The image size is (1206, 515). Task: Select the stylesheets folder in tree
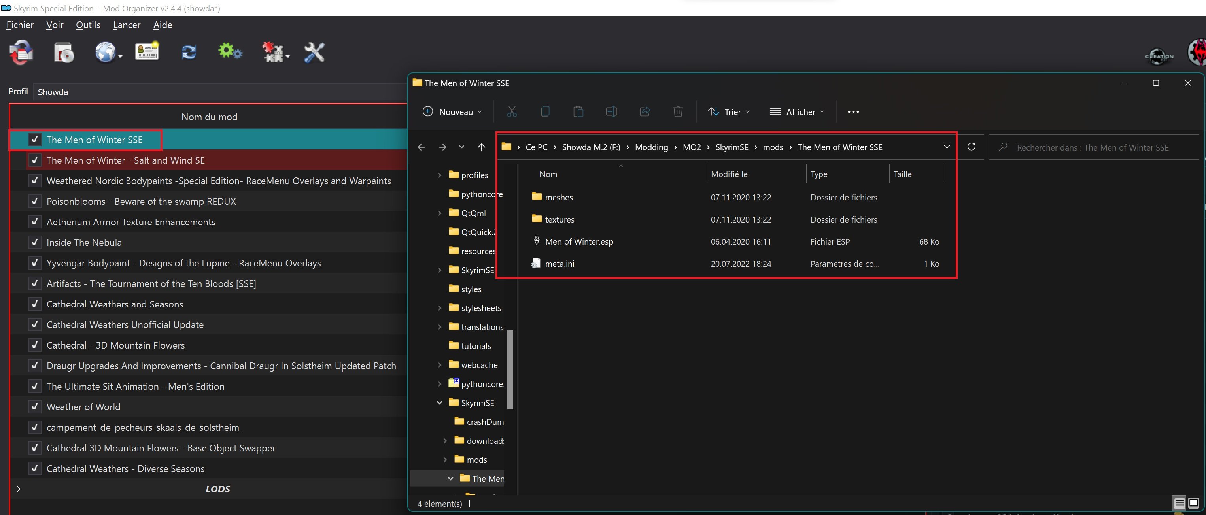[475, 308]
